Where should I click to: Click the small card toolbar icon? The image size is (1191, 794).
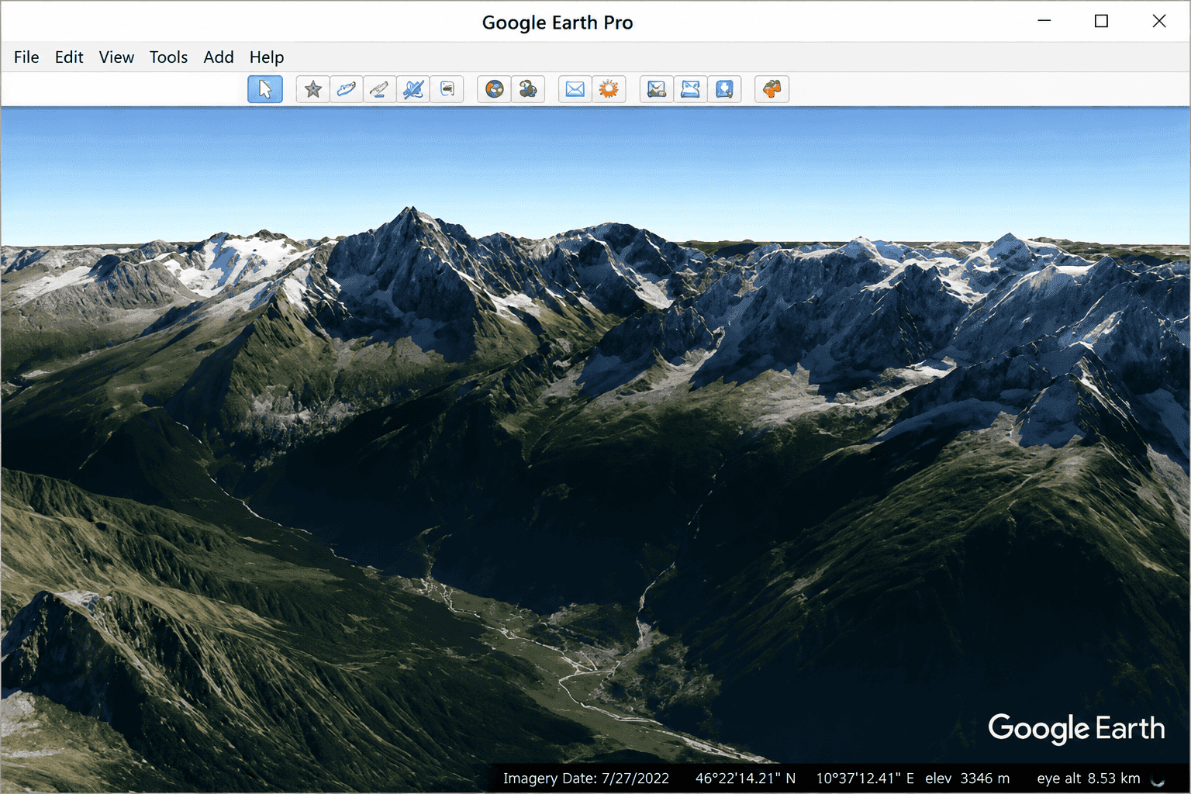447,89
